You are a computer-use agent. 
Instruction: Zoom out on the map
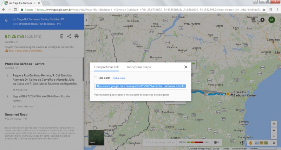[274, 136]
